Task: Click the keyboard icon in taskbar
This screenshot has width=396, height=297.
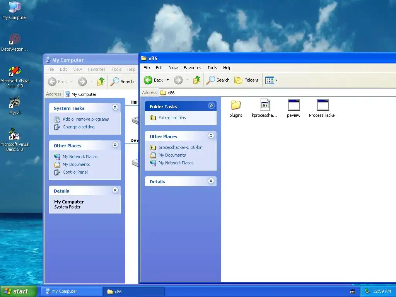Action: click(353, 292)
